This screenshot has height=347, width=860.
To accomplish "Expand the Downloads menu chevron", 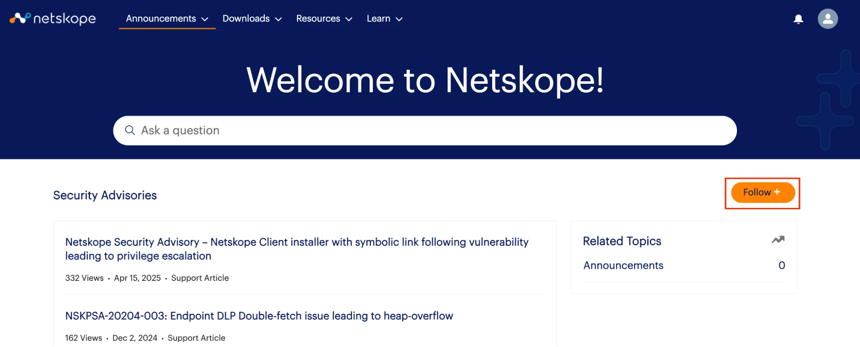I will click(x=278, y=19).
